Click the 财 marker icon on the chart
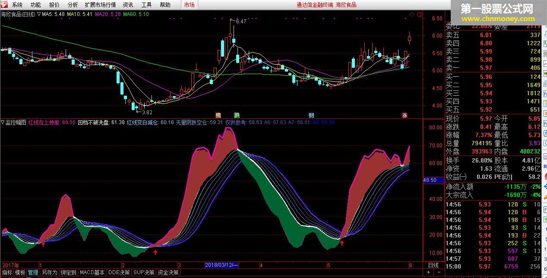Viewport: 547px width, 278px height. [311, 115]
